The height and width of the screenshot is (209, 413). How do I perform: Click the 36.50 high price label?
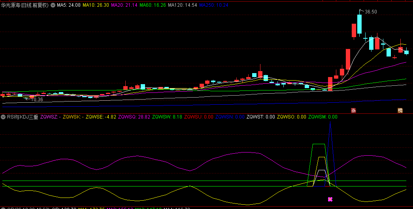pyautogui.click(x=371, y=12)
